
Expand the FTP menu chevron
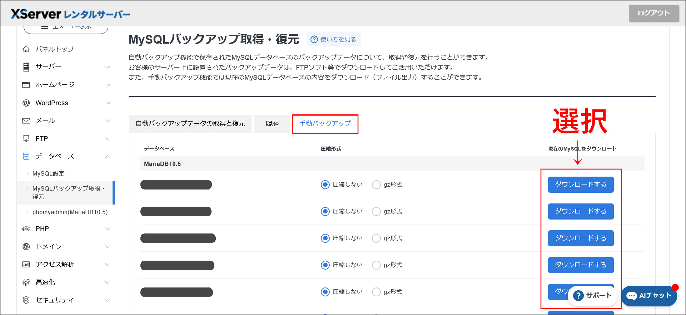[x=108, y=139]
